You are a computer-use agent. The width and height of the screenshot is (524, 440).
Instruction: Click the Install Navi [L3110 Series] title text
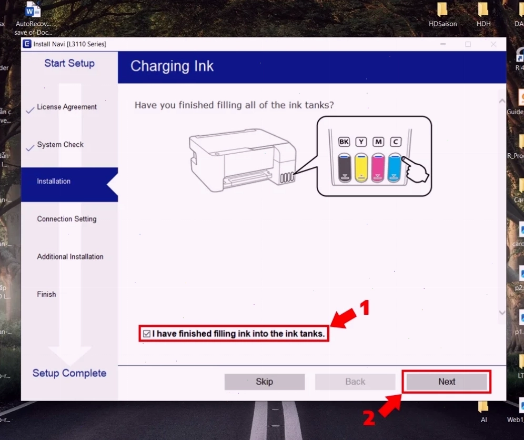pyautogui.click(x=70, y=44)
